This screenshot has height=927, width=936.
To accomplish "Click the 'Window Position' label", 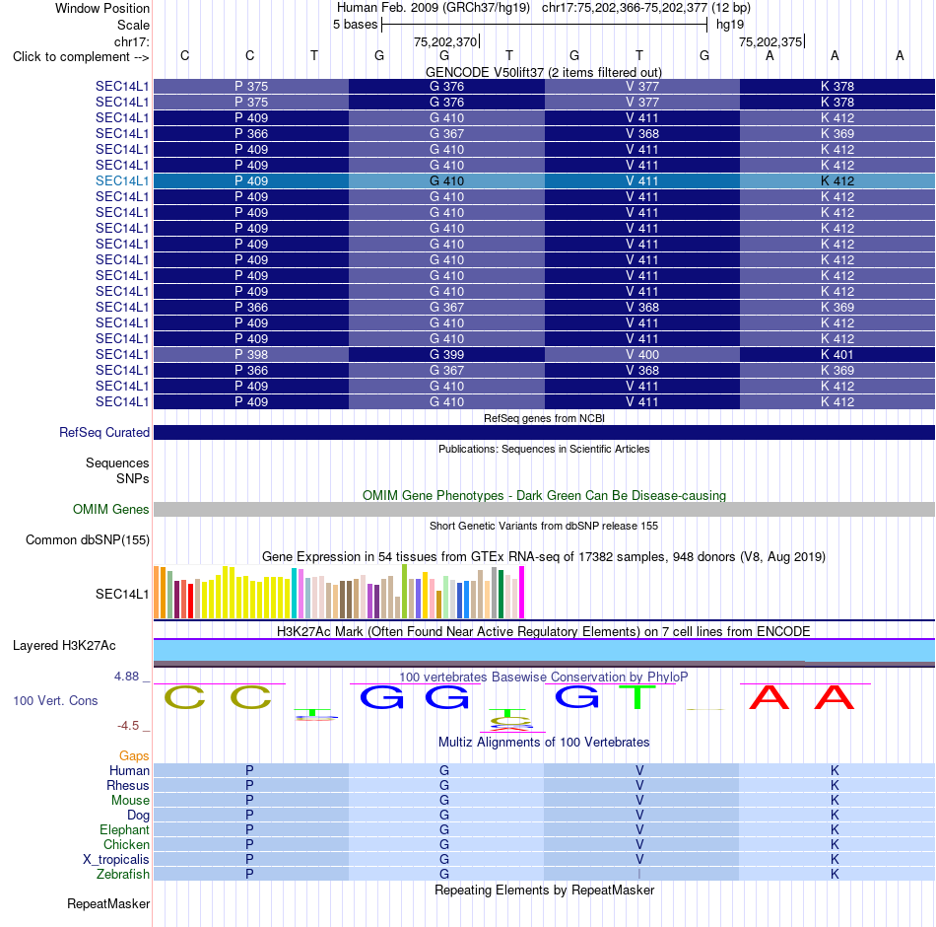I will coord(102,8).
